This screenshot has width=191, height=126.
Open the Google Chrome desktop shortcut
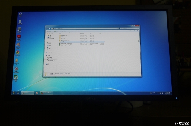click(18, 54)
